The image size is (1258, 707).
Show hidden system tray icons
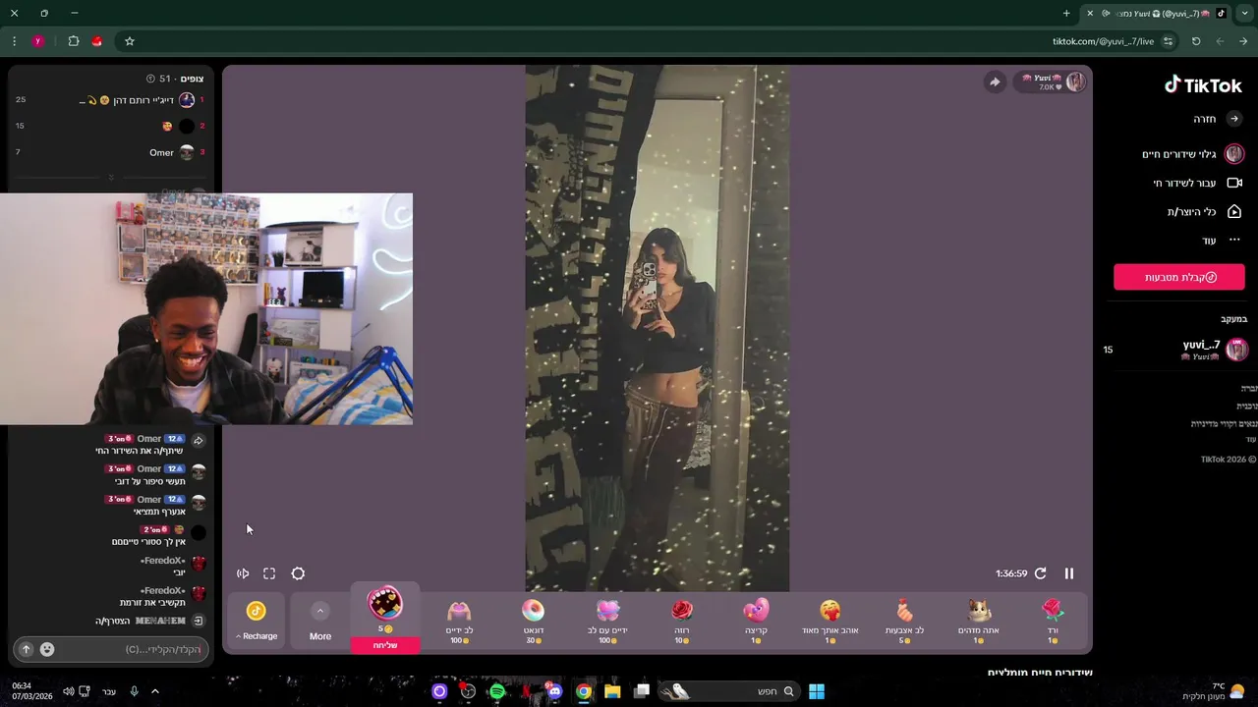pyautogui.click(x=154, y=691)
